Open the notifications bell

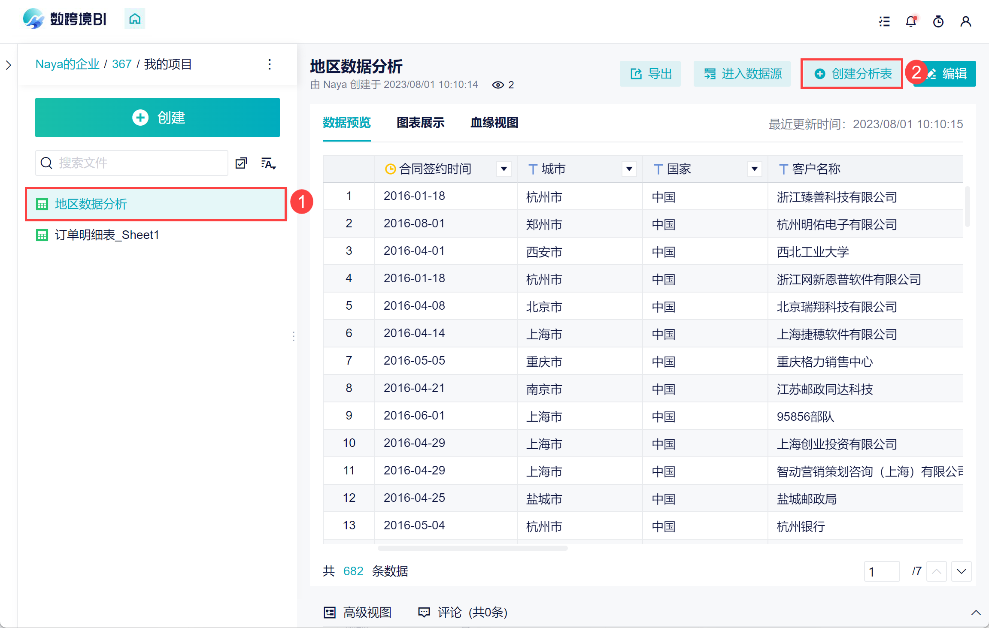tap(911, 21)
